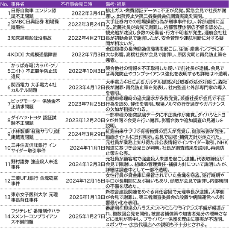Click the 事件名 column header
Image resolution: width=229 pixels, height=230 pixels.
(x=18, y=4)
